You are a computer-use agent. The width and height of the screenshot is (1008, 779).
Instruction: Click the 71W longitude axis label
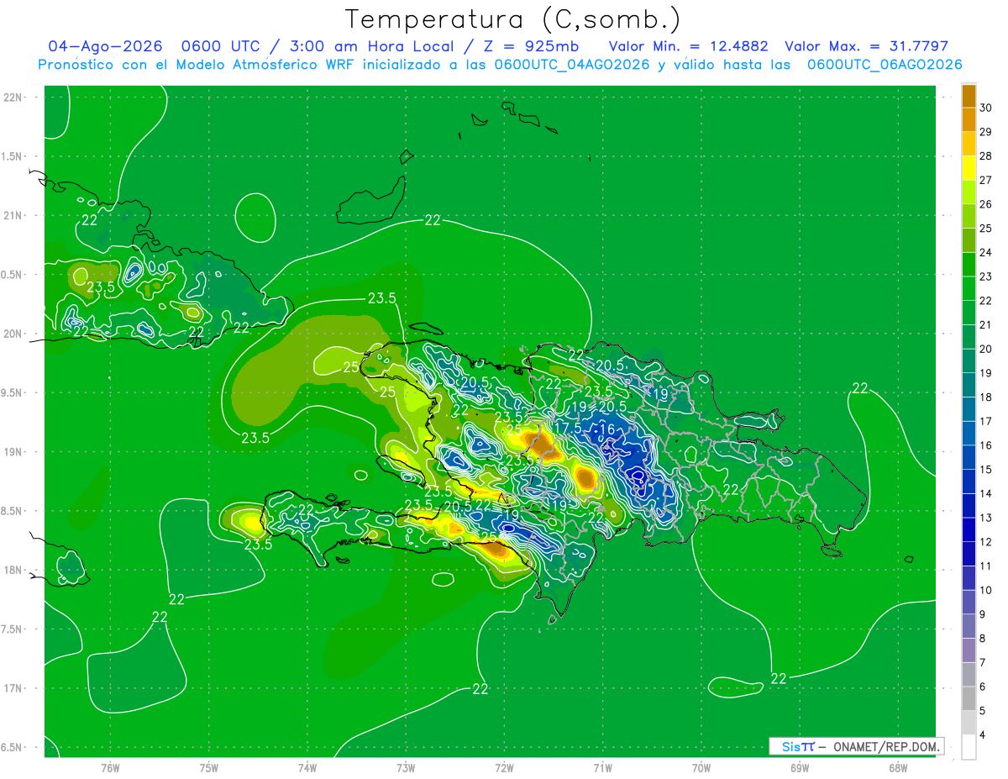pos(602,767)
